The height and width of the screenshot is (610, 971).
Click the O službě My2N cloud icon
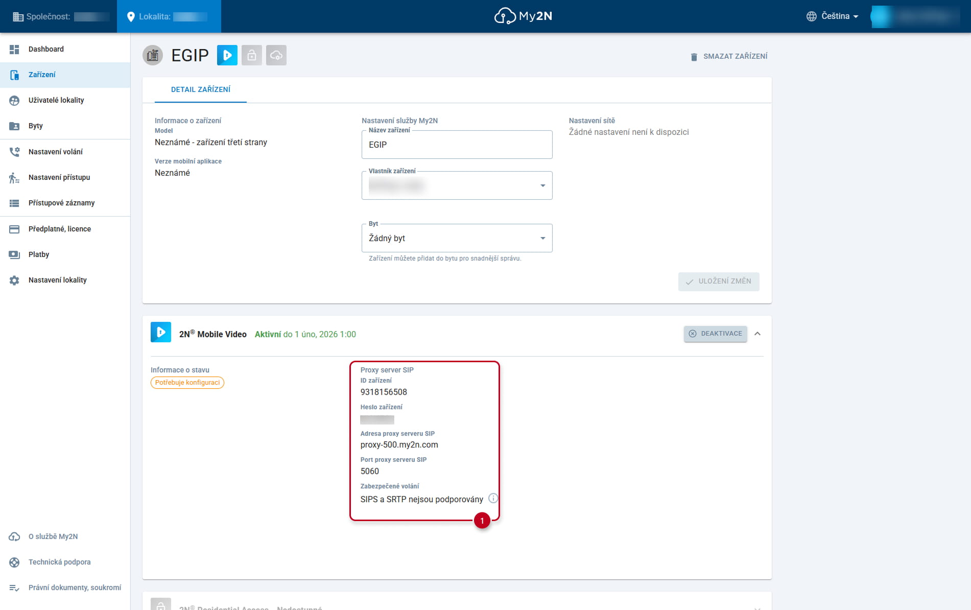coord(14,536)
